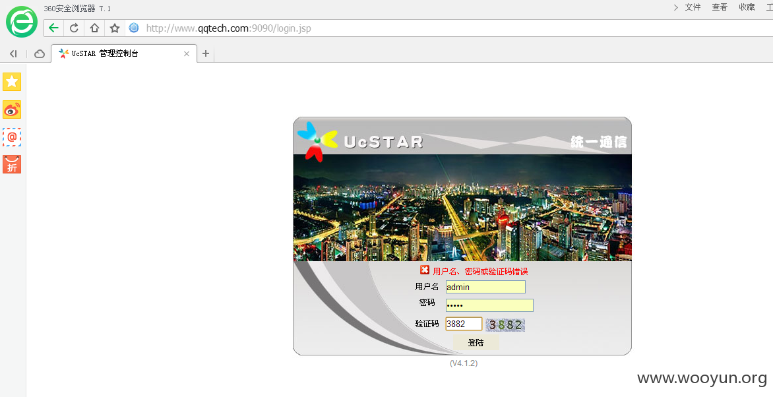Open the home page icon

(94, 28)
